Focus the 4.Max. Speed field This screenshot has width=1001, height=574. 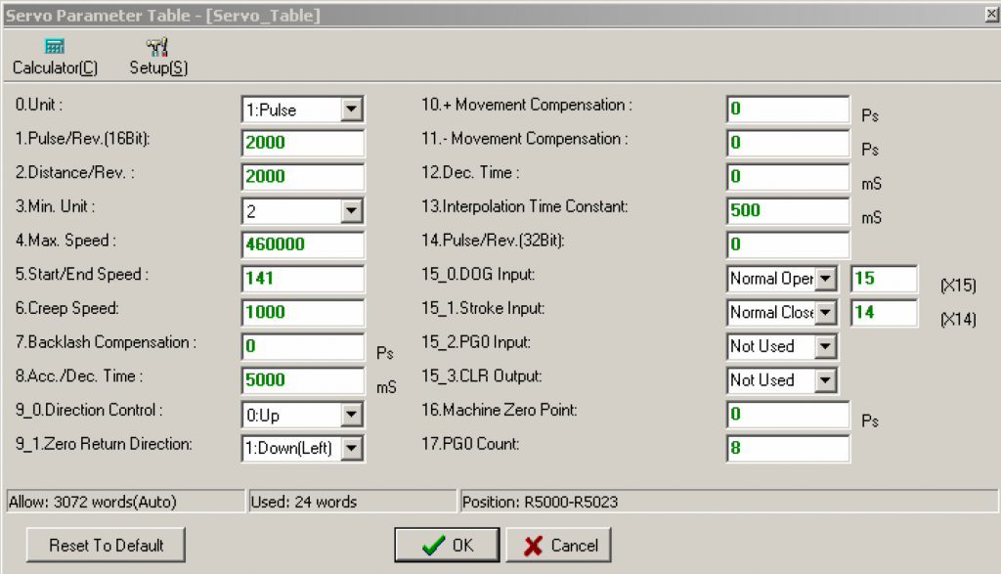click(303, 243)
